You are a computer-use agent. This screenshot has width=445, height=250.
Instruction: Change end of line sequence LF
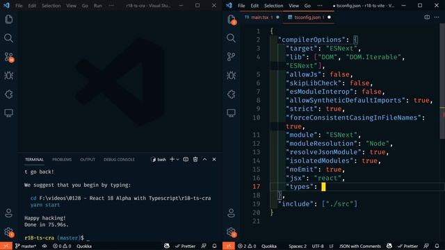point(331,246)
